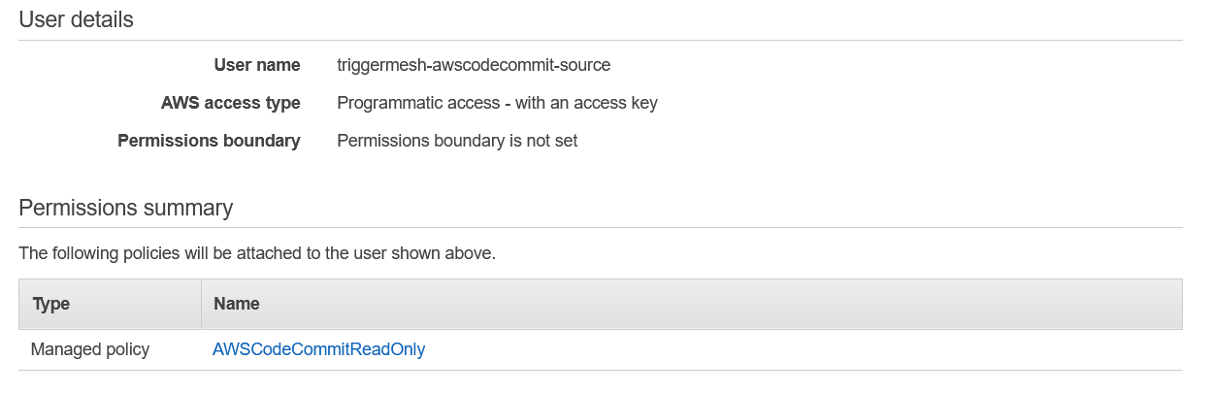The height and width of the screenshot is (393, 1214).
Task: Click the divider line under User details
Action: click(601, 40)
